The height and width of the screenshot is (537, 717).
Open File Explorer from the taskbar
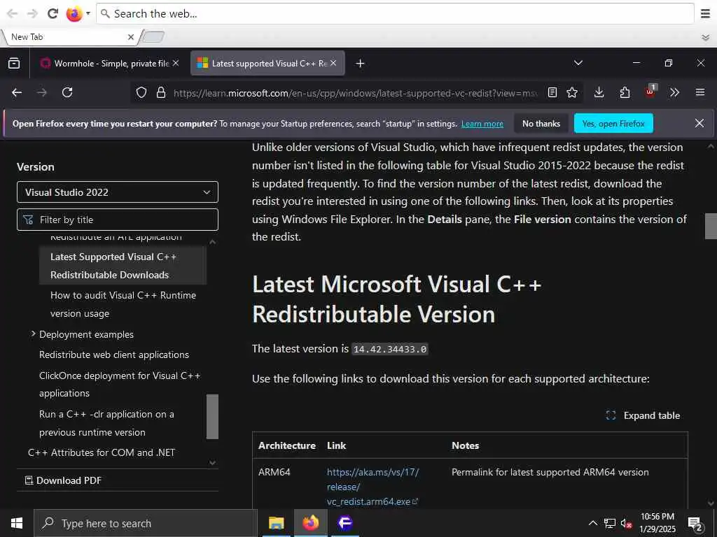click(x=276, y=523)
